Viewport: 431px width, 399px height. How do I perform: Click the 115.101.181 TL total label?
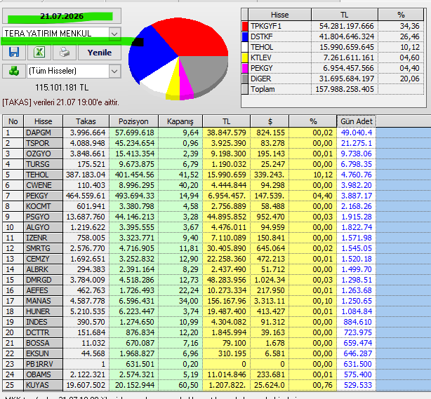62,88
